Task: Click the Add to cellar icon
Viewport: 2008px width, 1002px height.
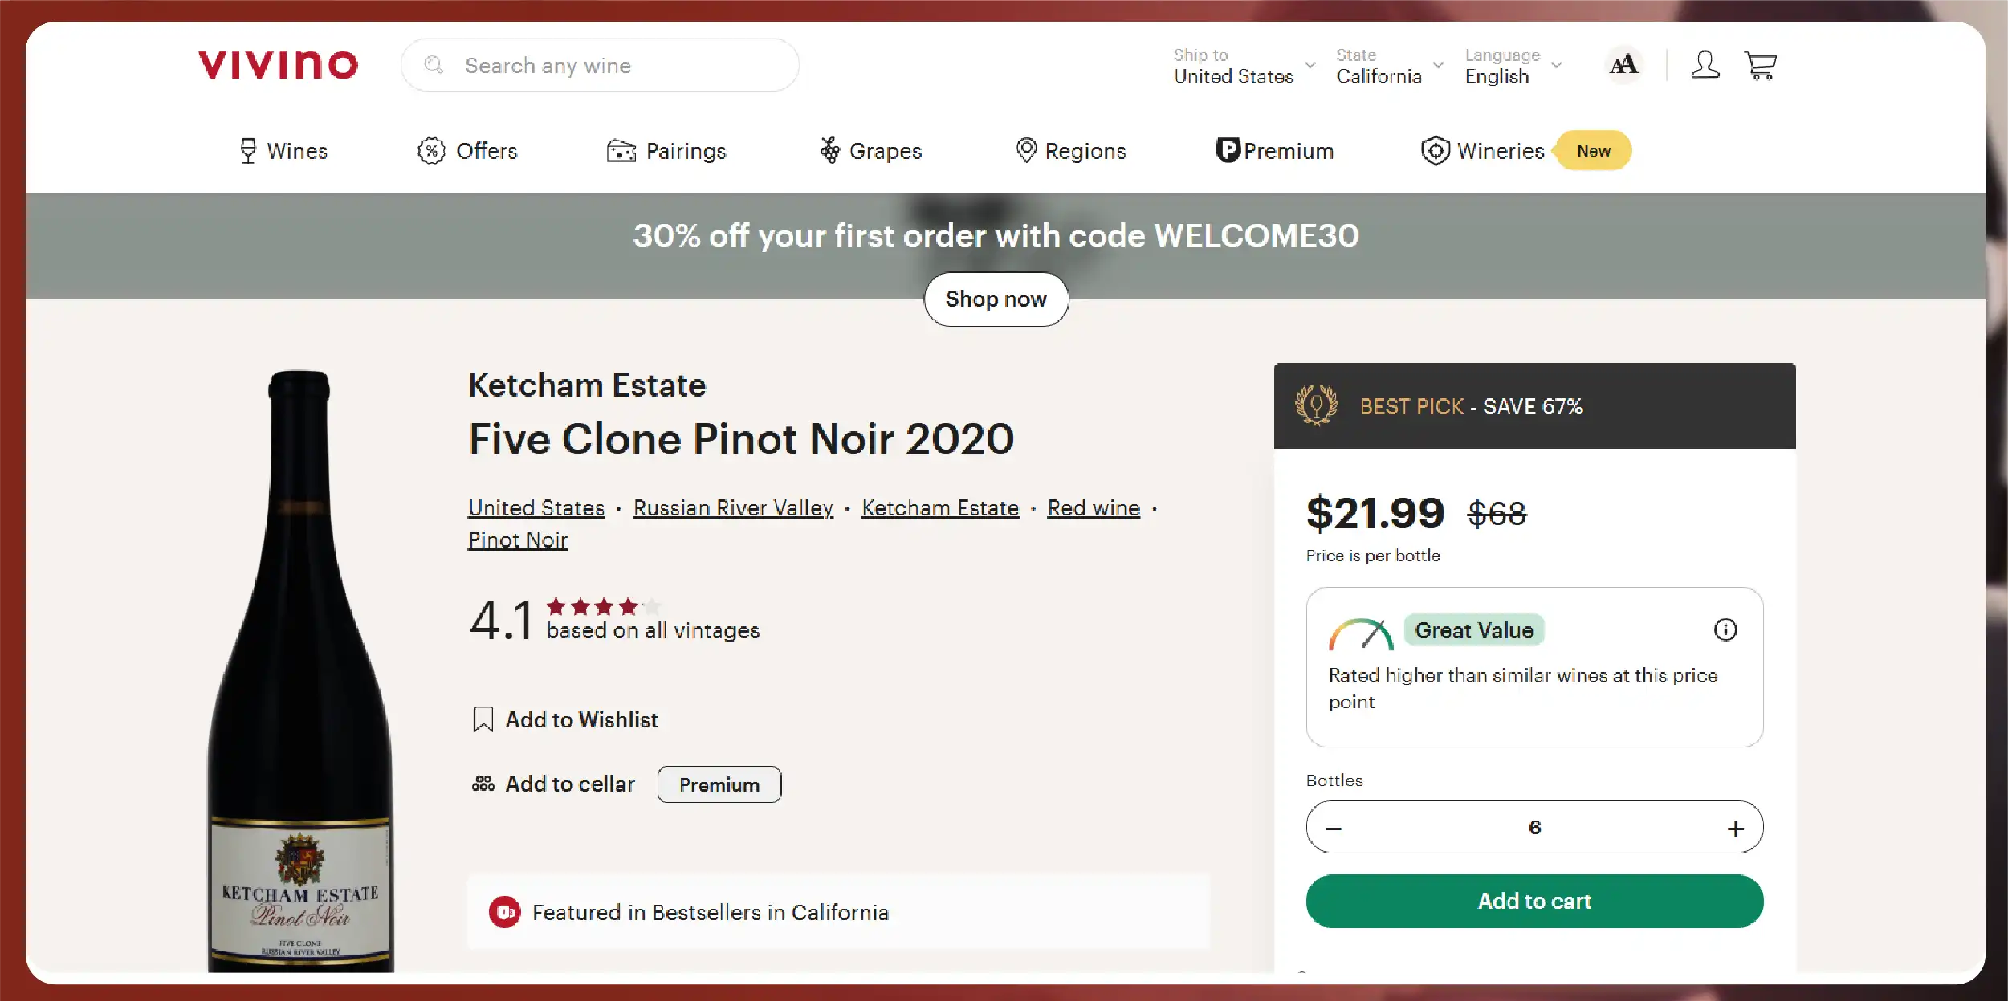Action: [483, 784]
